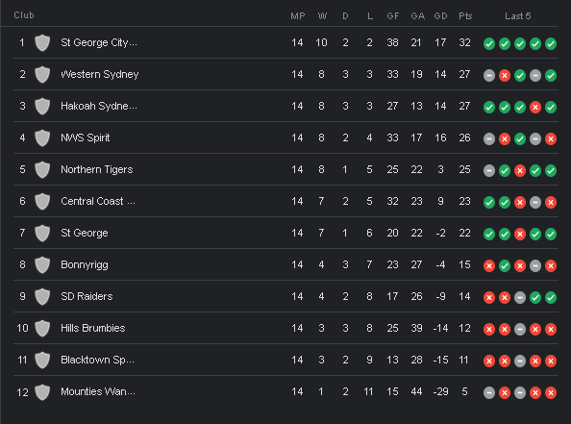Click Bonnyrigg shield crest icon
This screenshot has height=424, width=571.
point(42,264)
